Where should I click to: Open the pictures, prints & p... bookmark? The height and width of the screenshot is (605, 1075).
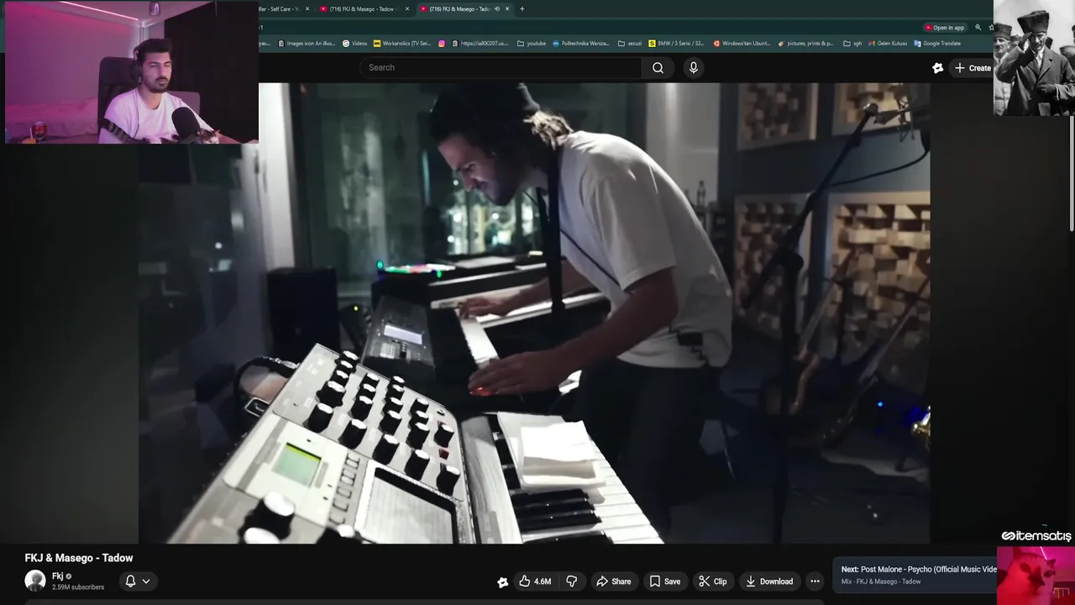point(806,43)
